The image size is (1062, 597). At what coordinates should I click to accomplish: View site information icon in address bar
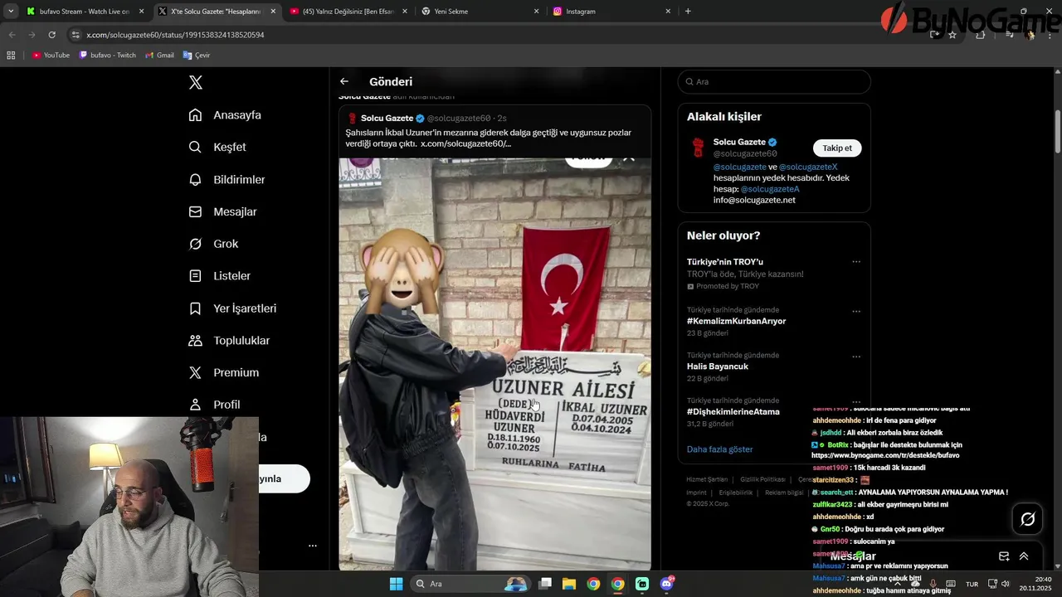(x=76, y=35)
